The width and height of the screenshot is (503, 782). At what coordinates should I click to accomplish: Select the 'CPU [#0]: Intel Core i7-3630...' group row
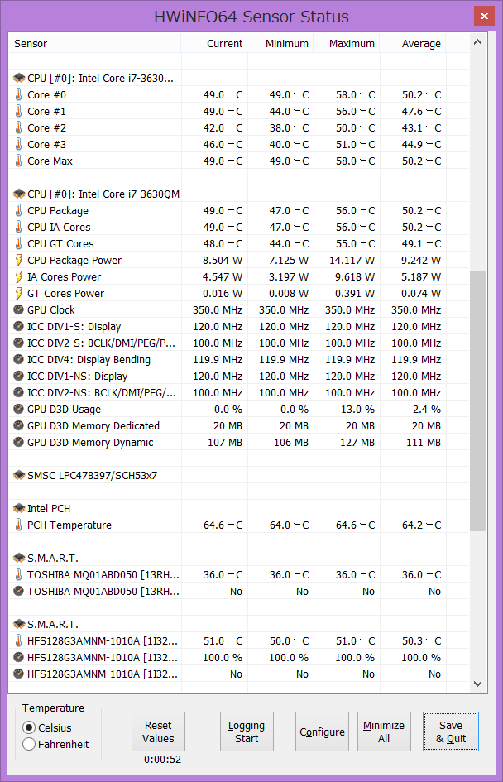(239, 78)
